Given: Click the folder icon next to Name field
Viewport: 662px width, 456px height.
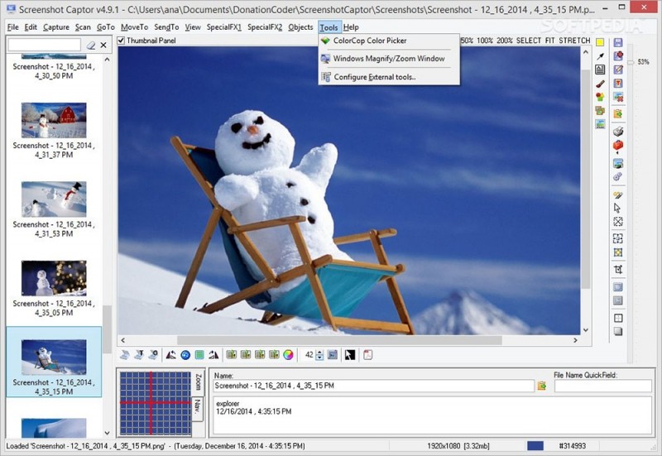Looking at the screenshot, I should [542, 386].
